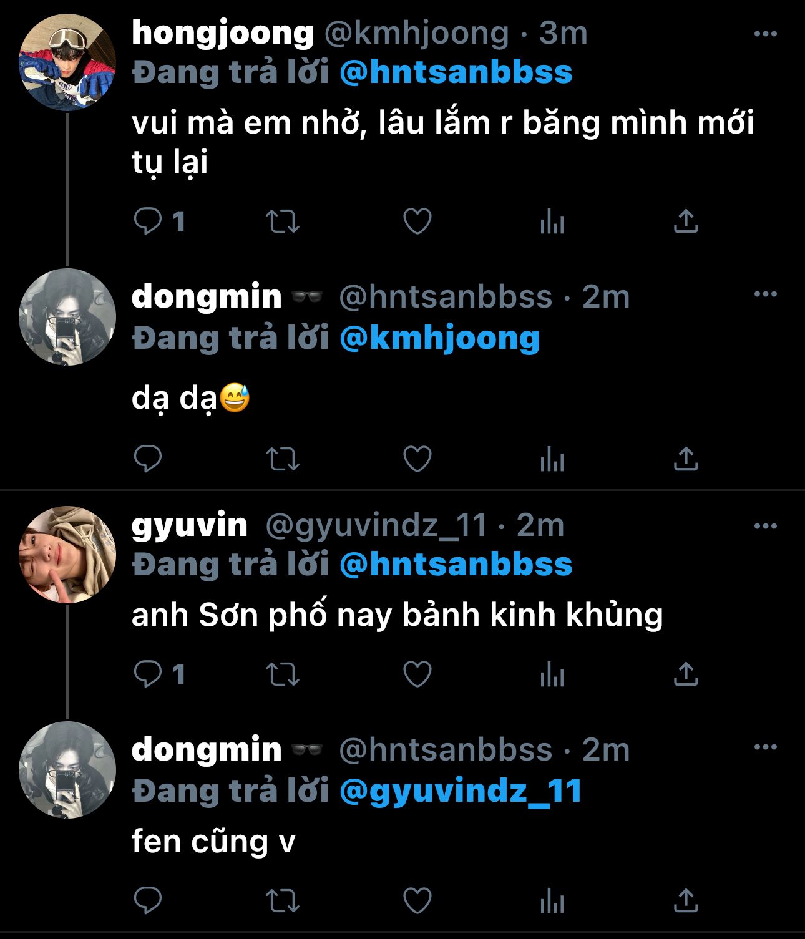Like hongjoong's tweet about băng mình
805x939 pixels.
coord(417,221)
